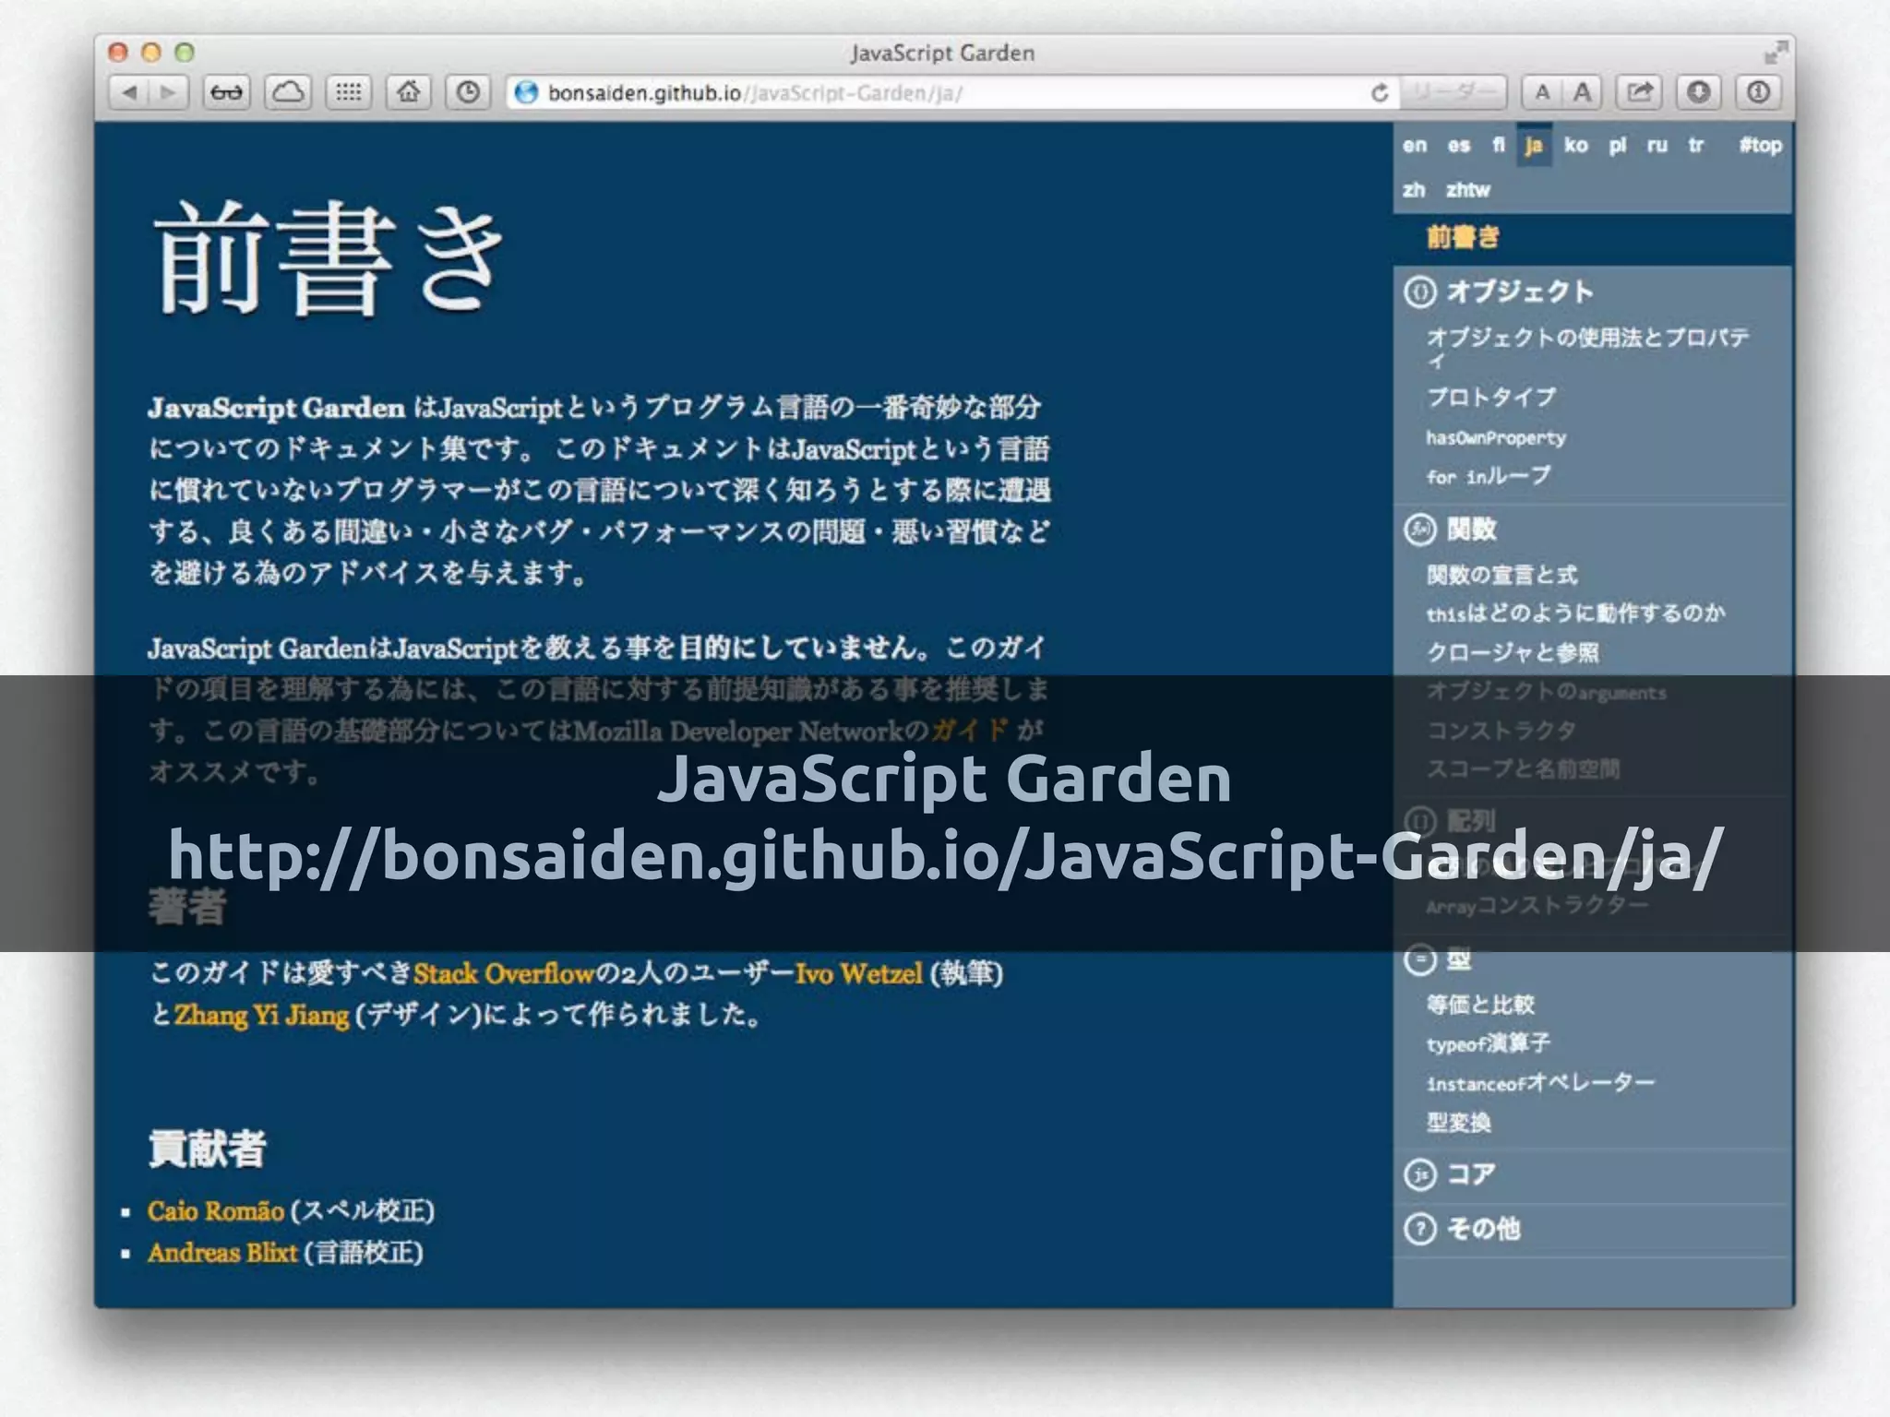The height and width of the screenshot is (1417, 1890).
Task: Switch language to es
Action: click(1458, 146)
